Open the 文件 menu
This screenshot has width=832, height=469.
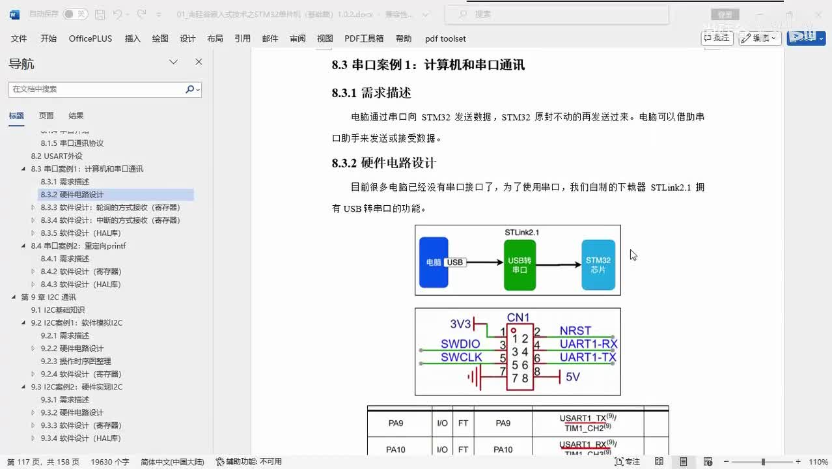(19, 38)
